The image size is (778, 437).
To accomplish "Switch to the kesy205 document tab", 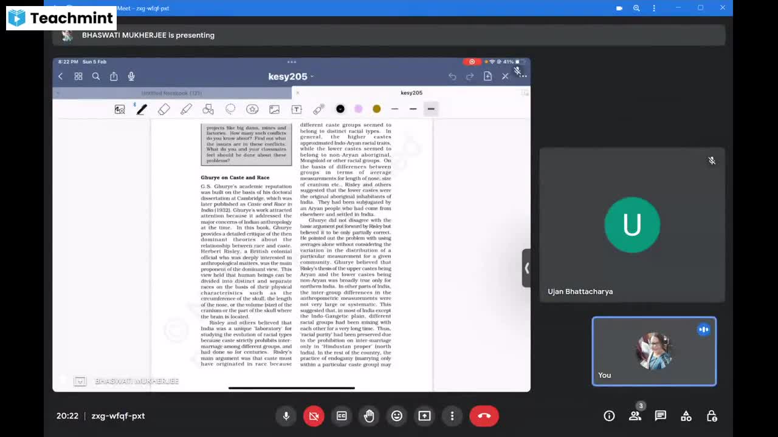I will (x=411, y=93).
